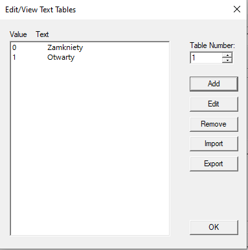Click empty gray area between Export and OK
Image resolution: width=248 pixels, height=250 pixels.
214,196
